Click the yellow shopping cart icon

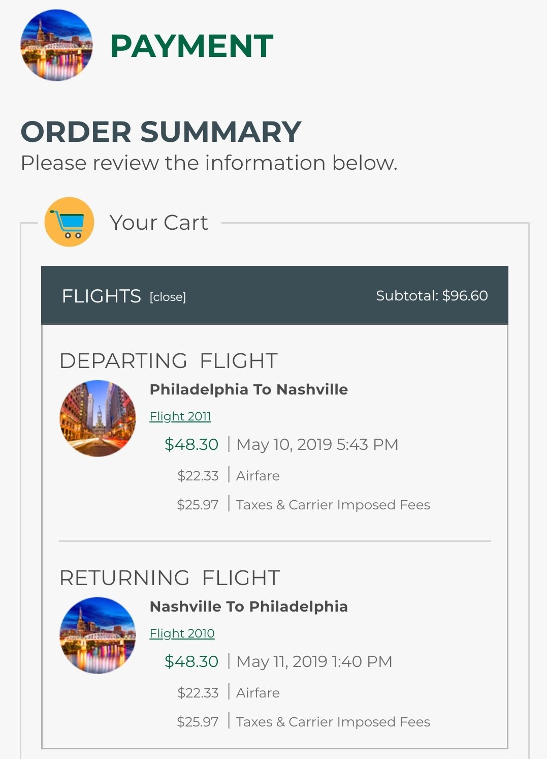pyautogui.click(x=70, y=222)
